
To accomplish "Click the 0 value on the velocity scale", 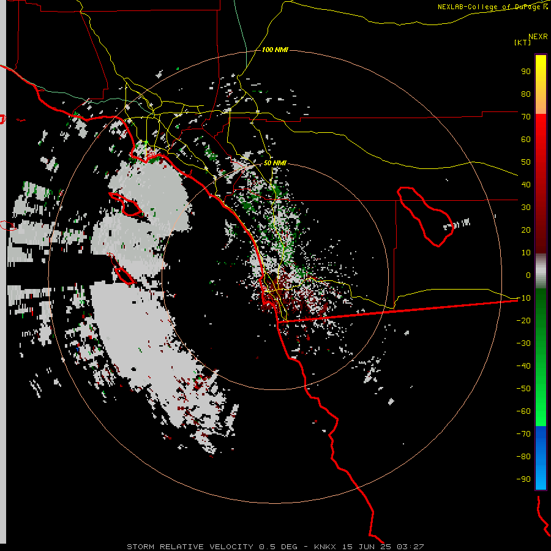I will 528,275.
